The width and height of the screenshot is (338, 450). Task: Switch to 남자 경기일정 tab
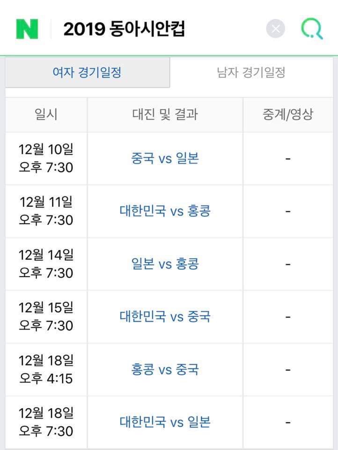click(x=251, y=72)
